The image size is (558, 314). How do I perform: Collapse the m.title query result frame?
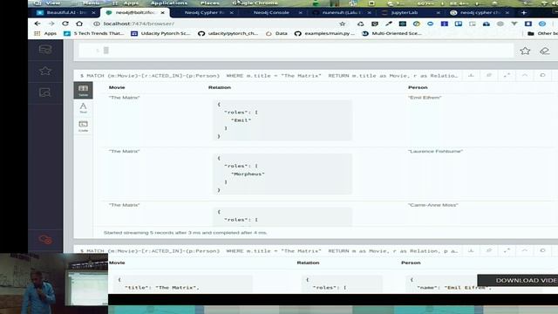point(525,76)
